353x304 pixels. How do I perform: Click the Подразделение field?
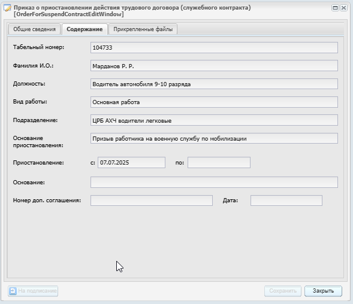(214, 120)
